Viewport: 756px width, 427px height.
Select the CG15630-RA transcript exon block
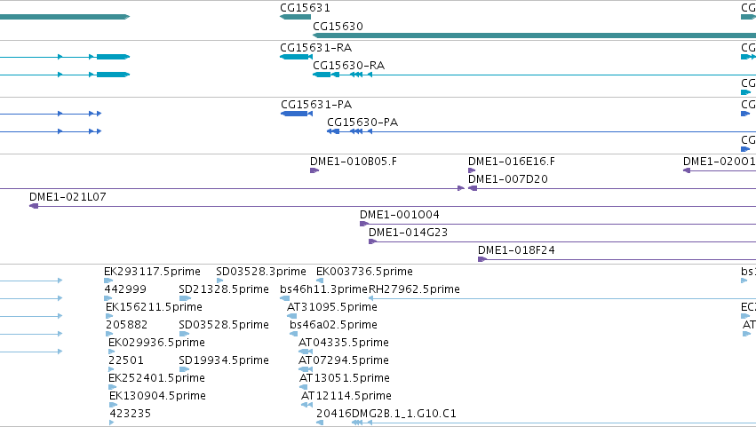322,75
